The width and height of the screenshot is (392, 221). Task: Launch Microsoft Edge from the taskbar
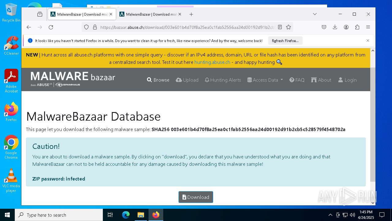(x=126, y=215)
